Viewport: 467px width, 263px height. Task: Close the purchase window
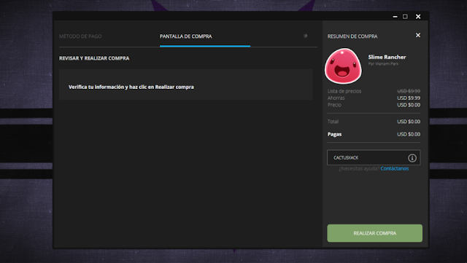(418, 17)
